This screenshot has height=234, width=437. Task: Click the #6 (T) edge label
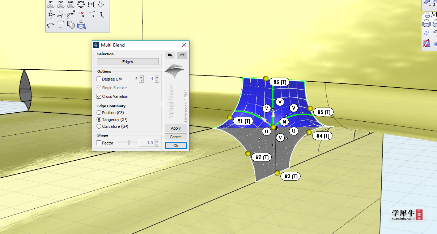click(279, 82)
